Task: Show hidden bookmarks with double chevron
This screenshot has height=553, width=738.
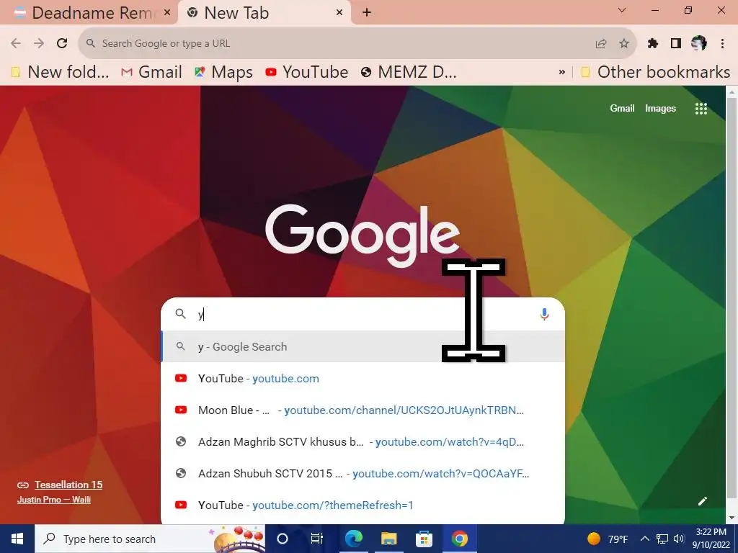Action: pos(561,72)
